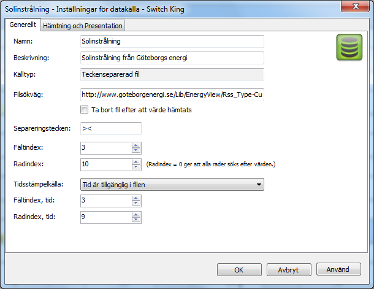Click the green database data source icon
374x289 pixels.
349,47
